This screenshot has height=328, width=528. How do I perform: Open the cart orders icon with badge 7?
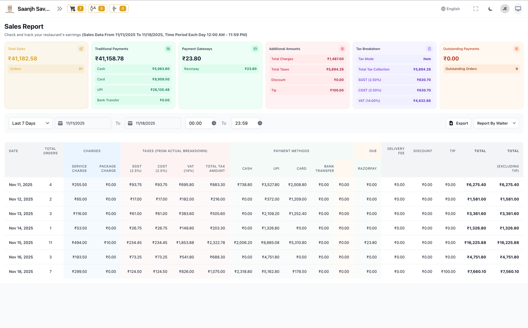pos(76,9)
